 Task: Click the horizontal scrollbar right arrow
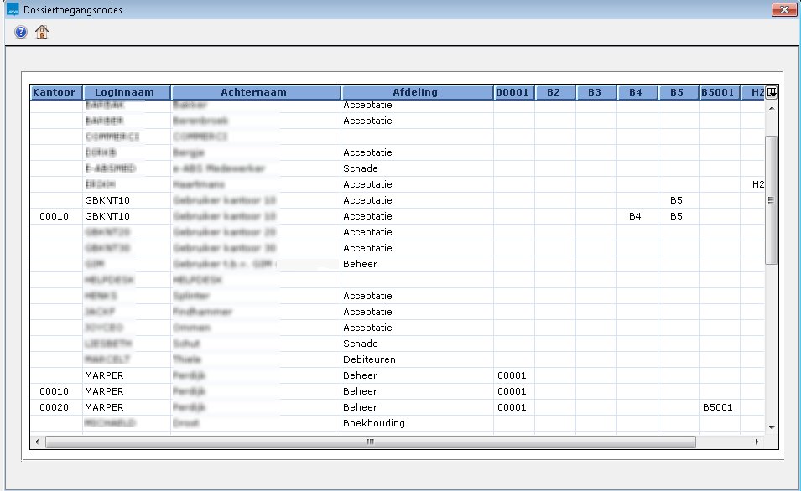pos(757,442)
